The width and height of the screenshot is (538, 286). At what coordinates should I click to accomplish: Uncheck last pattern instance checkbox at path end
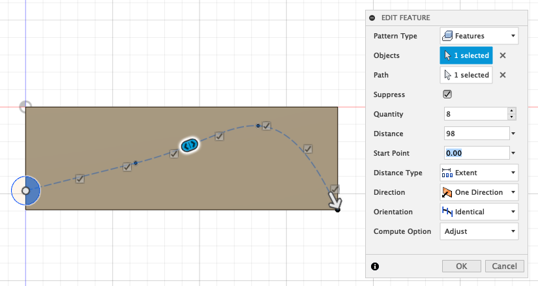click(x=335, y=189)
